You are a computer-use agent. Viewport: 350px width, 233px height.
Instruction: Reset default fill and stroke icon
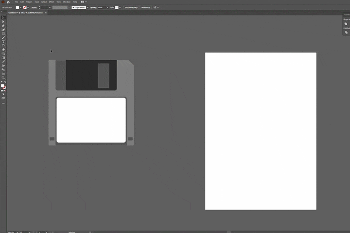click(2, 82)
